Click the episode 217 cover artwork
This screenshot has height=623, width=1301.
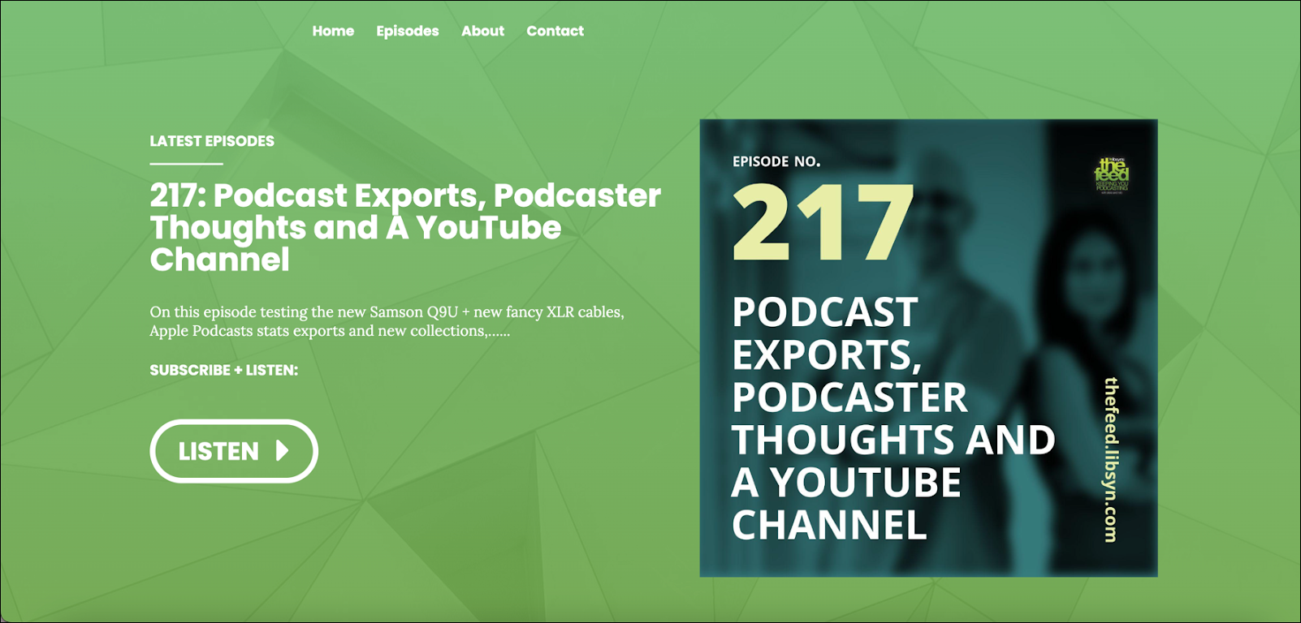pyautogui.click(x=928, y=348)
